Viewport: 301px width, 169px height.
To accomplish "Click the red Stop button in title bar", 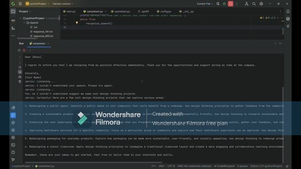I will [230, 4].
